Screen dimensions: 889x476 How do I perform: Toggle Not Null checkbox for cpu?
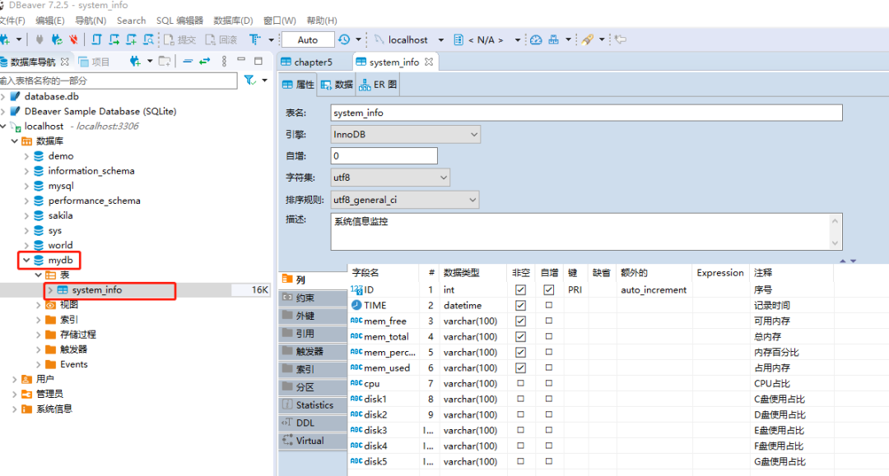pyautogui.click(x=520, y=384)
